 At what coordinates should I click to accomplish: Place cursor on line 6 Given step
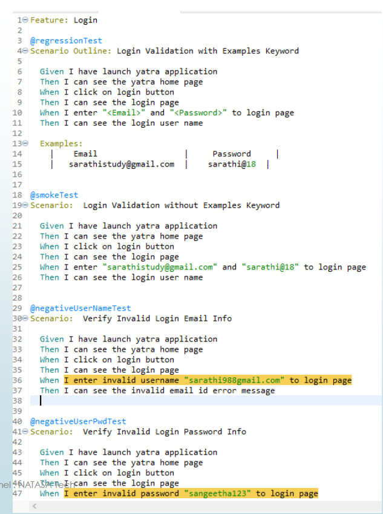click(128, 71)
